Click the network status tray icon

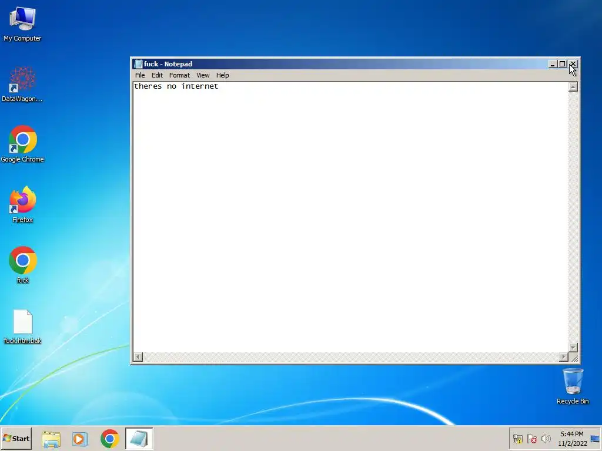(x=517, y=438)
